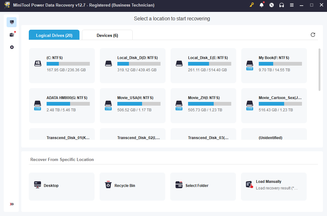The width and height of the screenshot is (327, 216).
Task: Recover from Desktop location
Action: click(x=62, y=186)
